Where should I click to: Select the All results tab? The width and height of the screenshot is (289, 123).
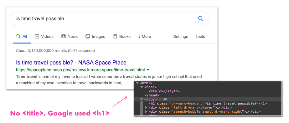(22, 36)
